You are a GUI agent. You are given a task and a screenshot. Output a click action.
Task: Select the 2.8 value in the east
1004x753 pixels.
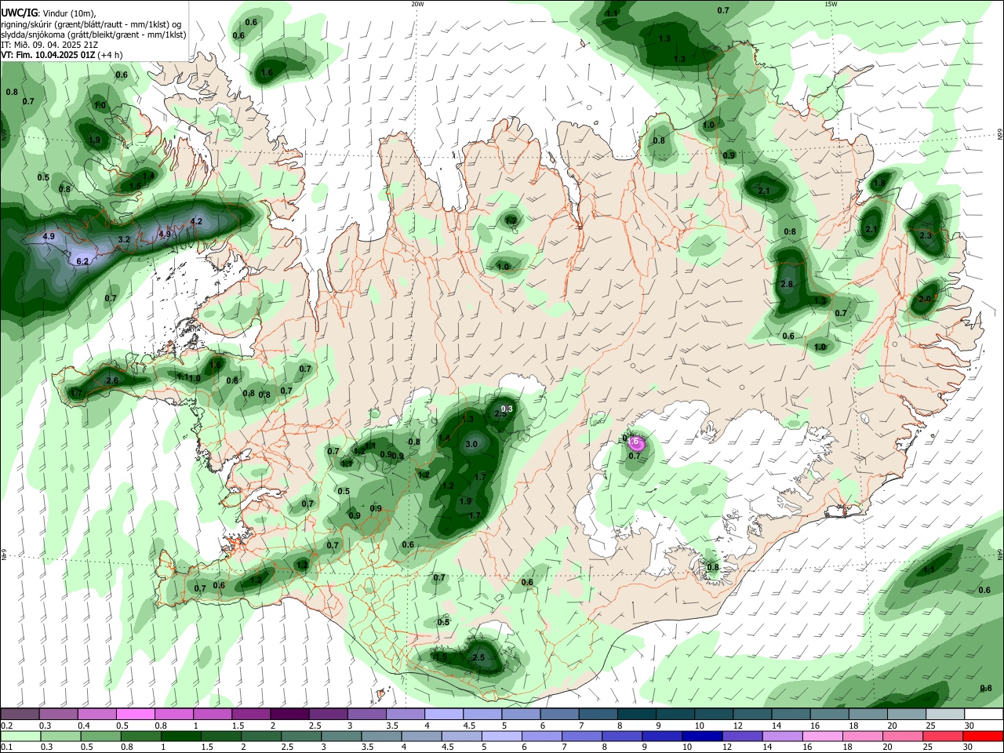click(787, 284)
